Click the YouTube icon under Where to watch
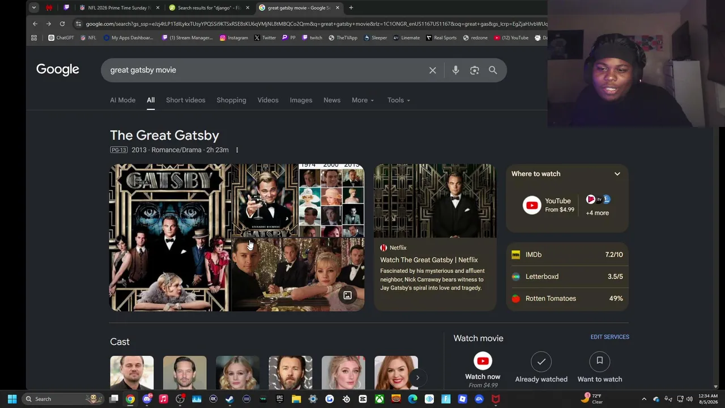The image size is (725, 408). click(x=532, y=206)
